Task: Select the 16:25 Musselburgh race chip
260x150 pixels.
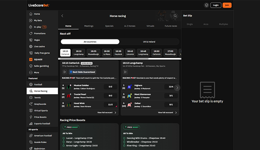Action: click(x=93, y=53)
